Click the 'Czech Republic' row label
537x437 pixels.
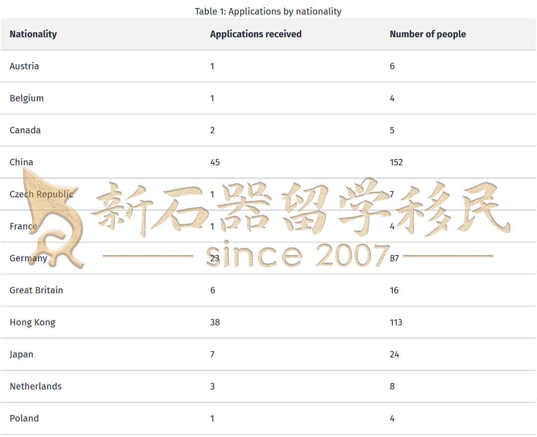click(41, 194)
